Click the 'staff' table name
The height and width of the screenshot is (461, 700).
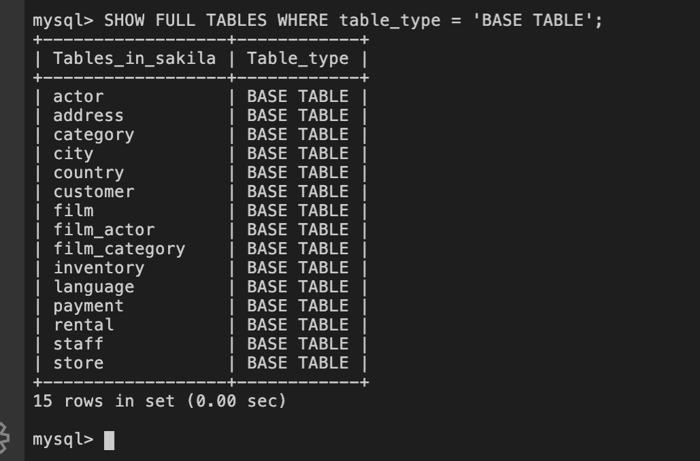point(78,344)
